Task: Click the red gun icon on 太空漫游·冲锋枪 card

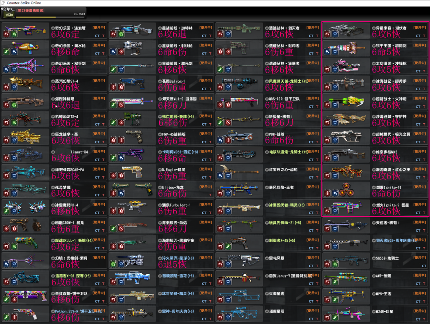Action: pyautogui.click(x=327, y=69)
